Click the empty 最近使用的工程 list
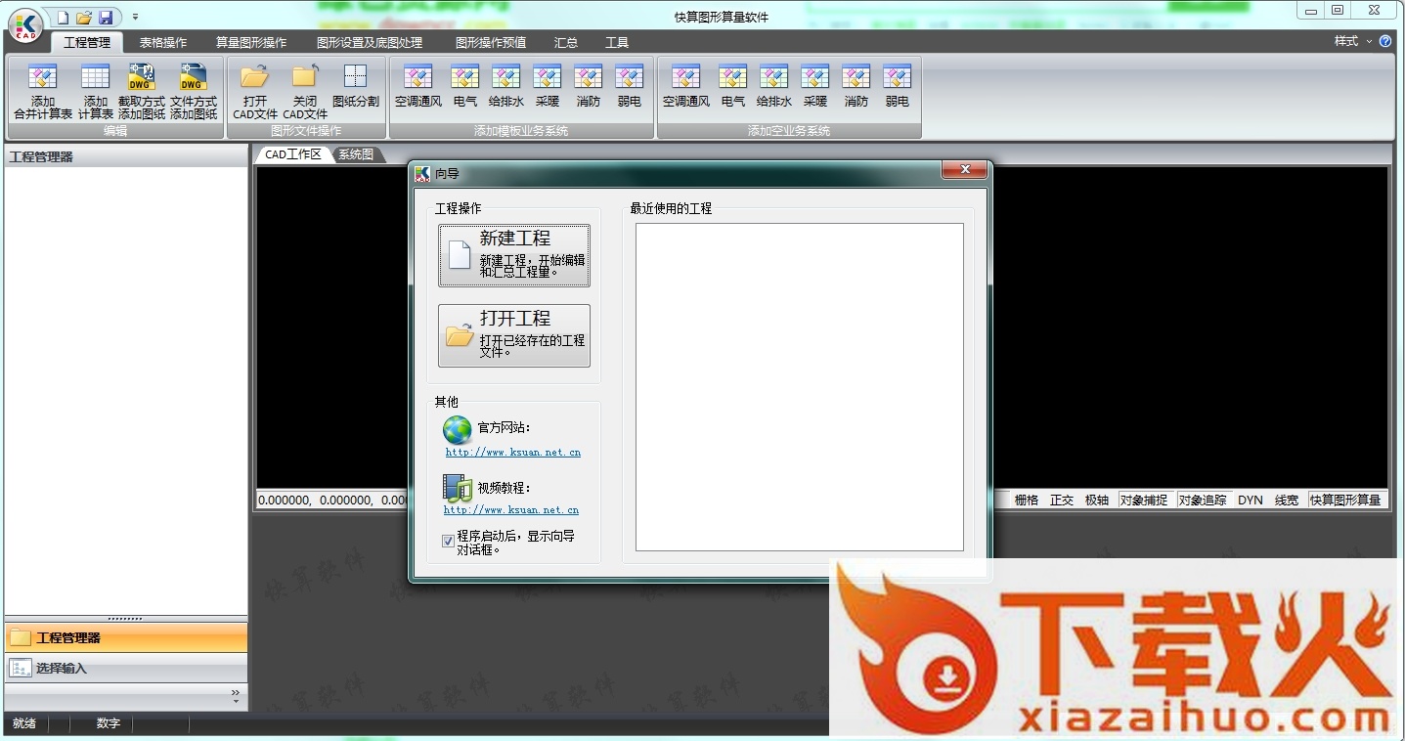1405x741 pixels. 800,387
